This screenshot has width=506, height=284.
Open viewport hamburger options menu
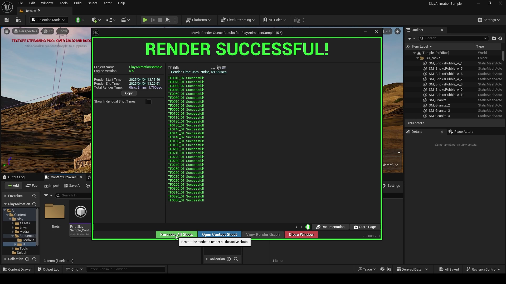[7, 31]
